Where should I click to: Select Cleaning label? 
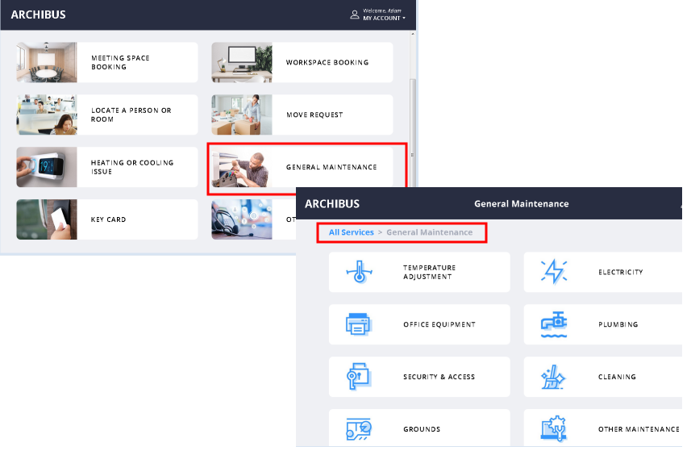(617, 377)
